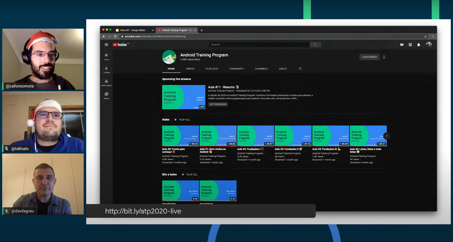Image resolution: width=453 pixels, height=242 pixels.
Task: Click the Chrome forward arrow
Action: 109,37
